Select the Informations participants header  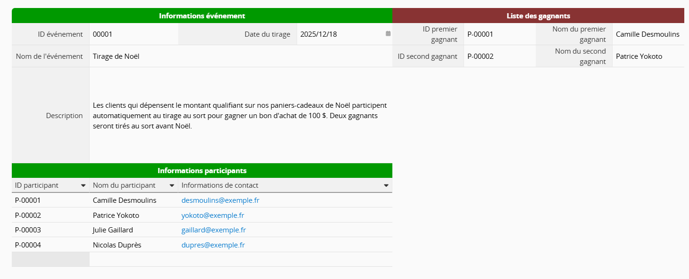202,170
